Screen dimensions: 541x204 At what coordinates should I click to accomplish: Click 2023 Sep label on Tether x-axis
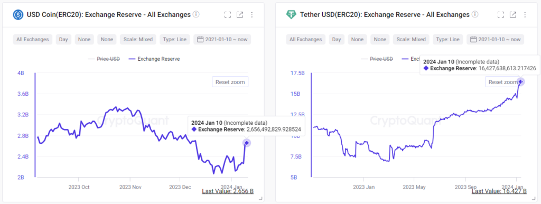coord(466,187)
